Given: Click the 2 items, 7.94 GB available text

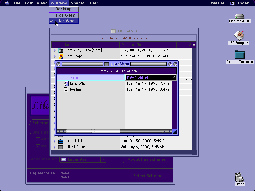Looking at the screenshot, I should pos(117,71).
